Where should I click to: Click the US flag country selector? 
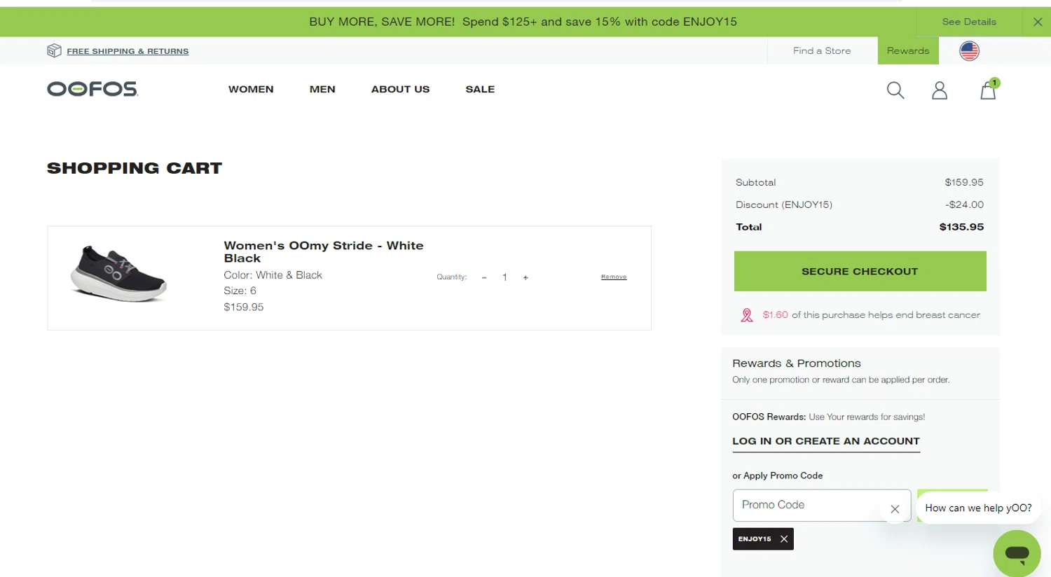[x=969, y=50]
